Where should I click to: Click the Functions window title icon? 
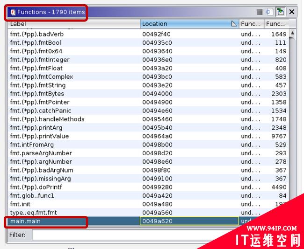tap(13, 12)
